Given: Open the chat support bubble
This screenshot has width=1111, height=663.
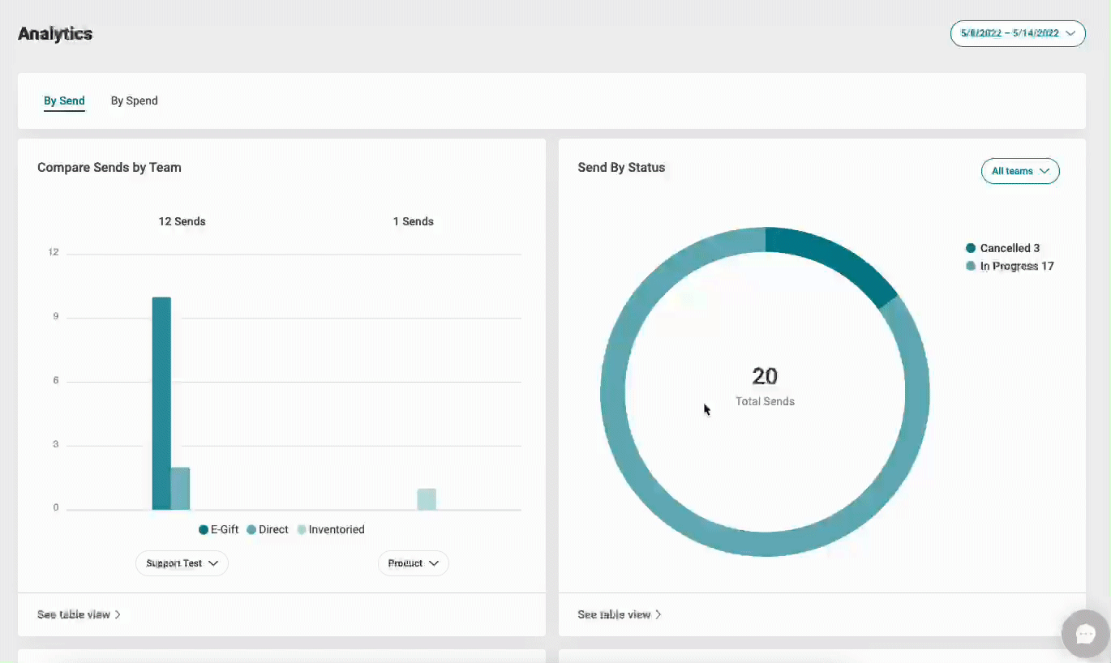Looking at the screenshot, I should pos(1085,633).
